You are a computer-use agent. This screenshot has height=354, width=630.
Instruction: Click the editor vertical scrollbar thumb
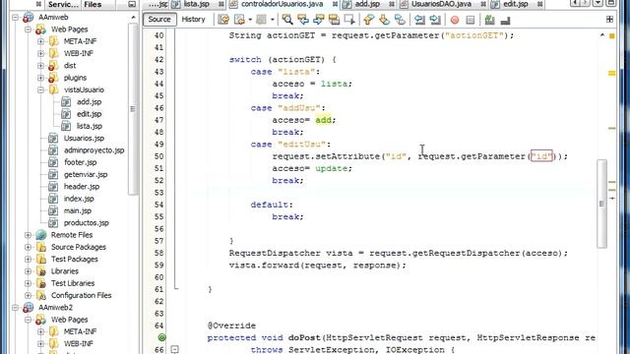click(601, 204)
